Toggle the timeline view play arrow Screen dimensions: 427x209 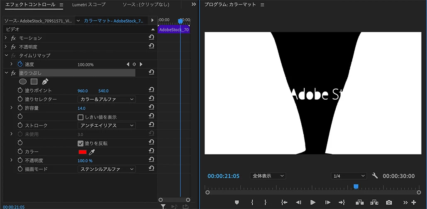click(152, 20)
